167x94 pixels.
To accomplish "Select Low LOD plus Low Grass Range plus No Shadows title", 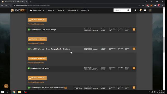I will [50, 49].
